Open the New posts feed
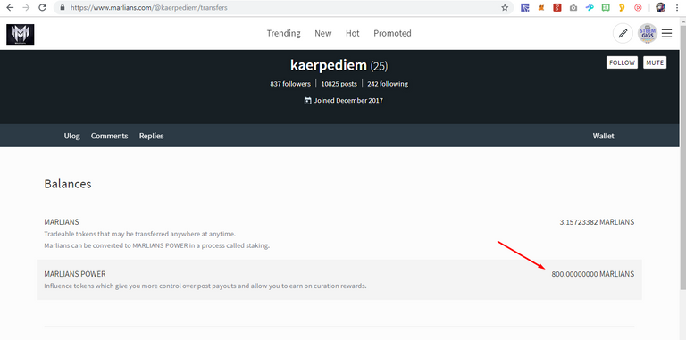The width and height of the screenshot is (686, 340). (322, 33)
